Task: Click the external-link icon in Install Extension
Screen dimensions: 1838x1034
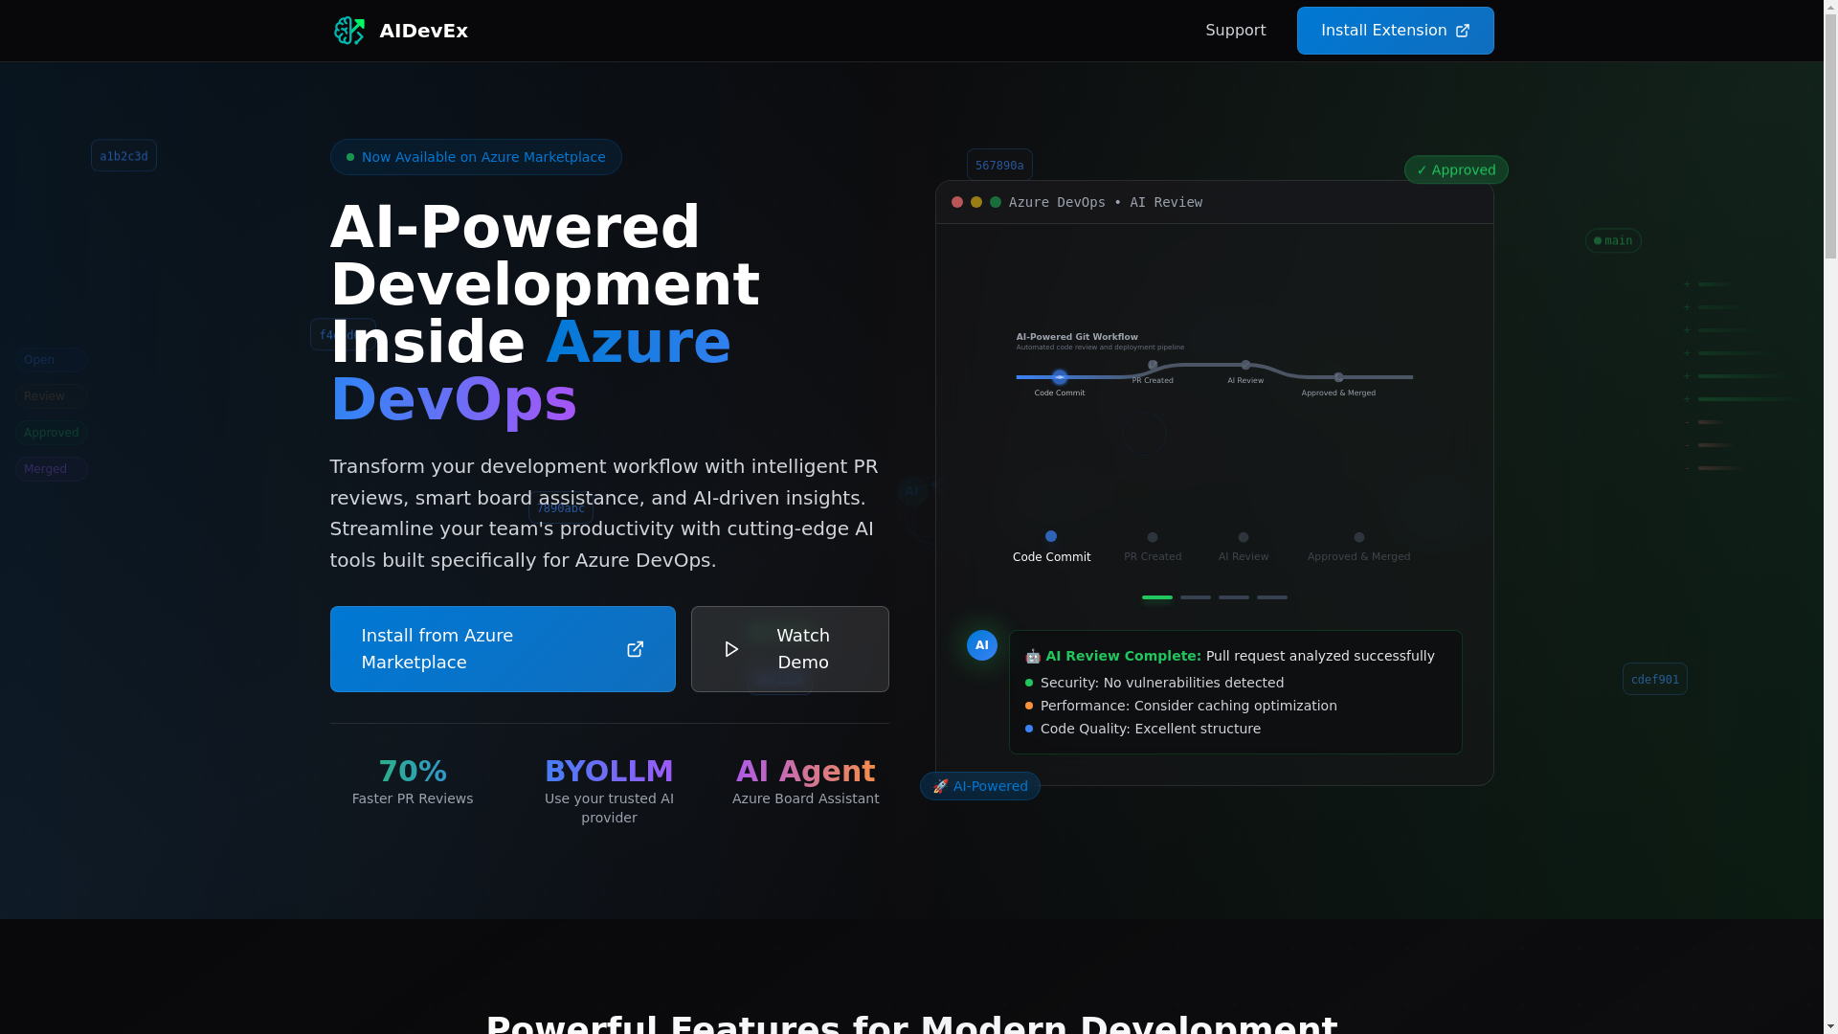Action: point(1462,31)
